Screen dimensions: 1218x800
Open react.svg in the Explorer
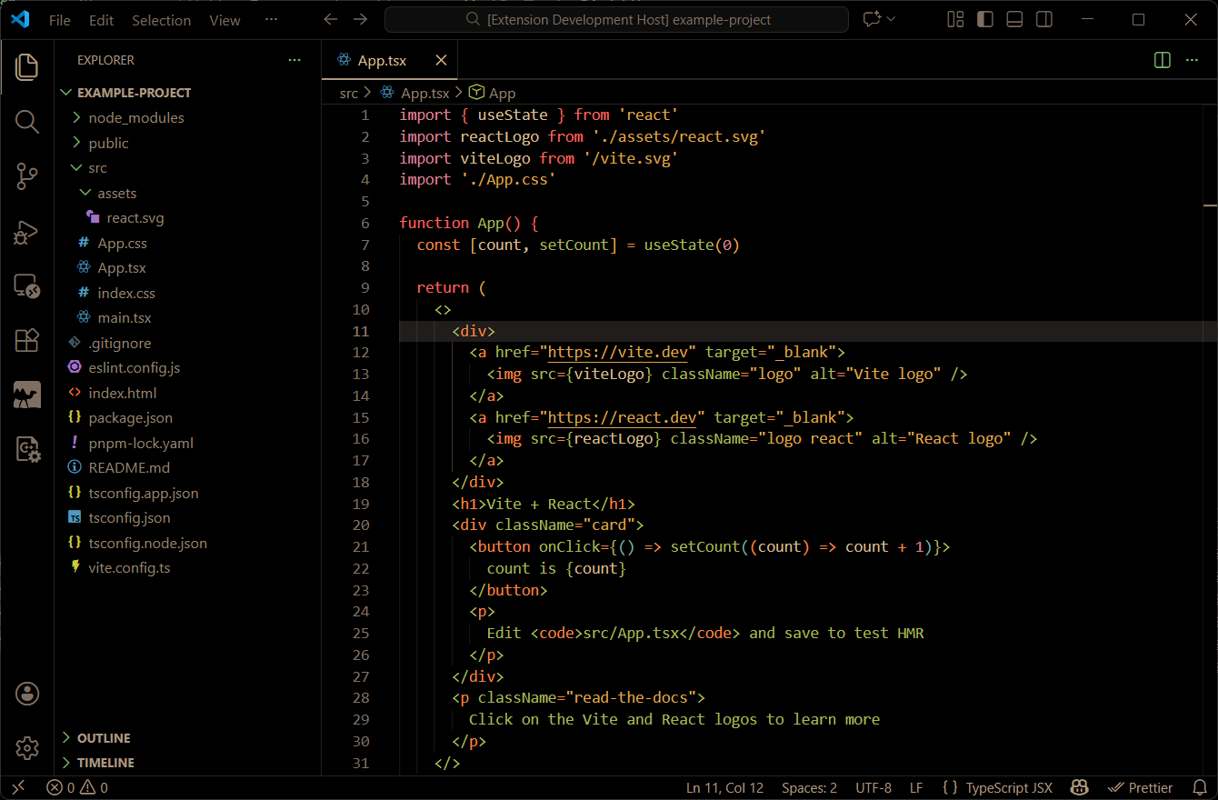(x=188, y=218)
